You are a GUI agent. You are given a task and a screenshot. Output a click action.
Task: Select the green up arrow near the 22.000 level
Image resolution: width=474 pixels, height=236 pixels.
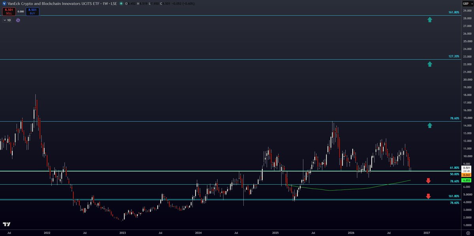430,64
